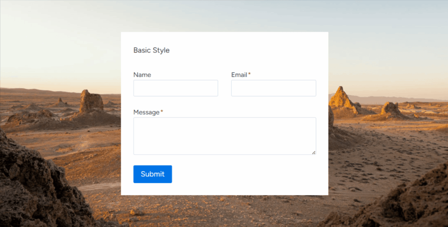
Task: Click inside the Message textarea
Action: point(224,136)
